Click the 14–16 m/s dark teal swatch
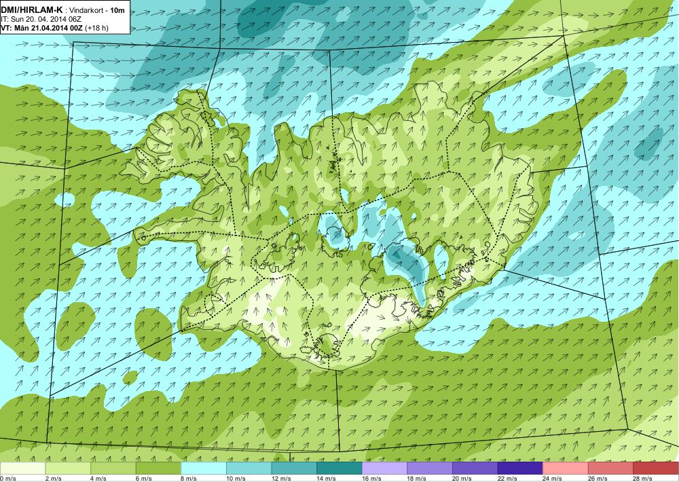 tap(339, 468)
